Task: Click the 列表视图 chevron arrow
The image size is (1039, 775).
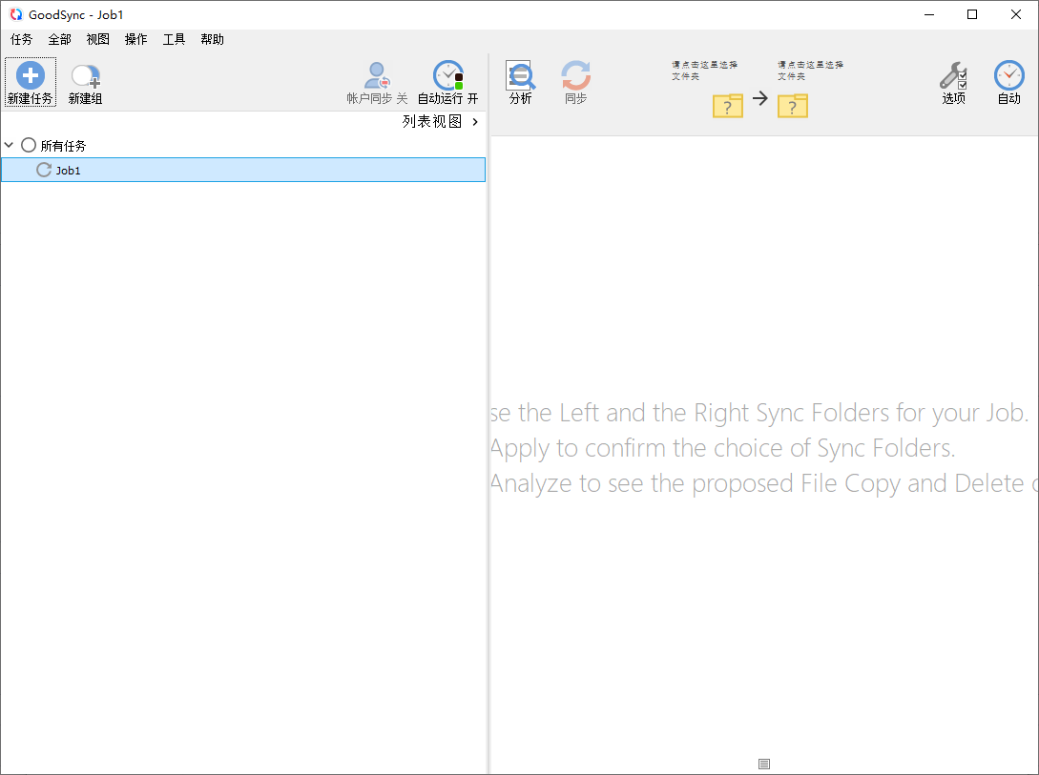Action: tap(473, 121)
